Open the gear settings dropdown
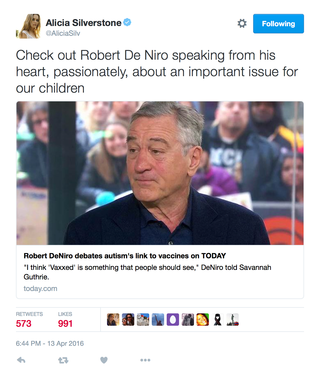The image size is (320, 371). click(242, 23)
